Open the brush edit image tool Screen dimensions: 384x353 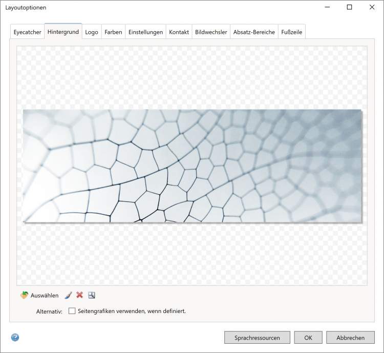pyautogui.click(x=69, y=295)
